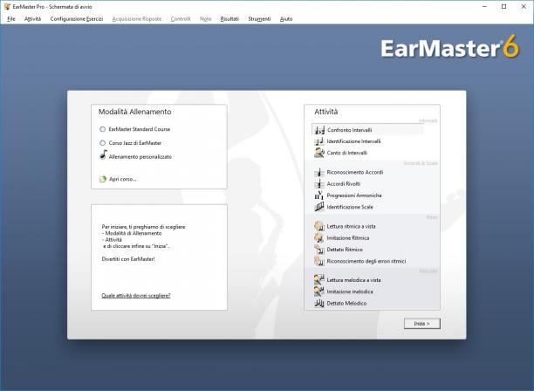Click the Inizia button
534x391 pixels.
[x=422, y=324]
